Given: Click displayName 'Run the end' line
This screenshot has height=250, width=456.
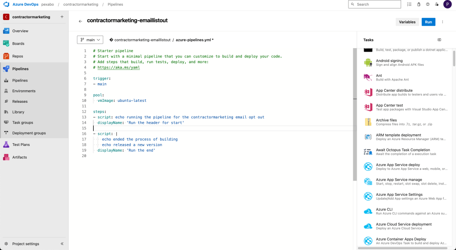Looking at the screenshot, I should click(x=126, y=150).
